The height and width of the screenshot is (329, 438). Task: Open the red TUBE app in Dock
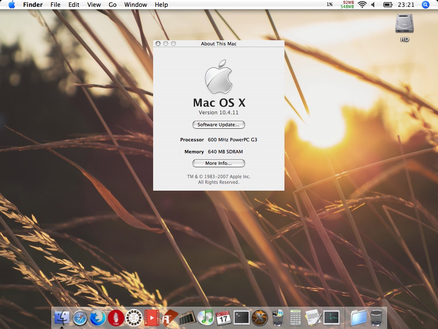point(115,318)
